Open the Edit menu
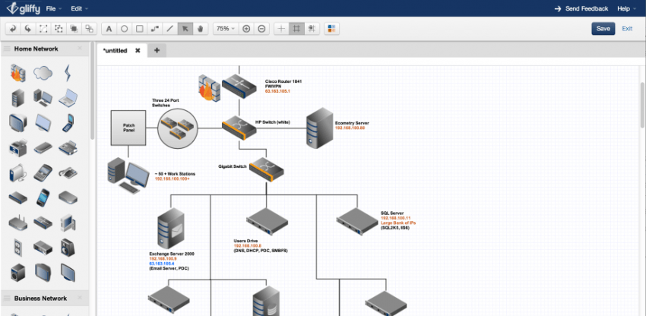This screenshot has width=646, height=316. pos(79,8)
